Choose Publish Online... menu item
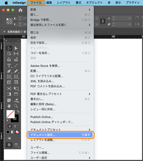Image resolution: width=143 pixels, height=161 pixels. coord(60,117)
